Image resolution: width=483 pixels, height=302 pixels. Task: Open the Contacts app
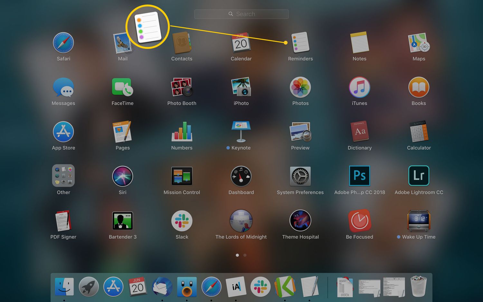pos(182,42)
